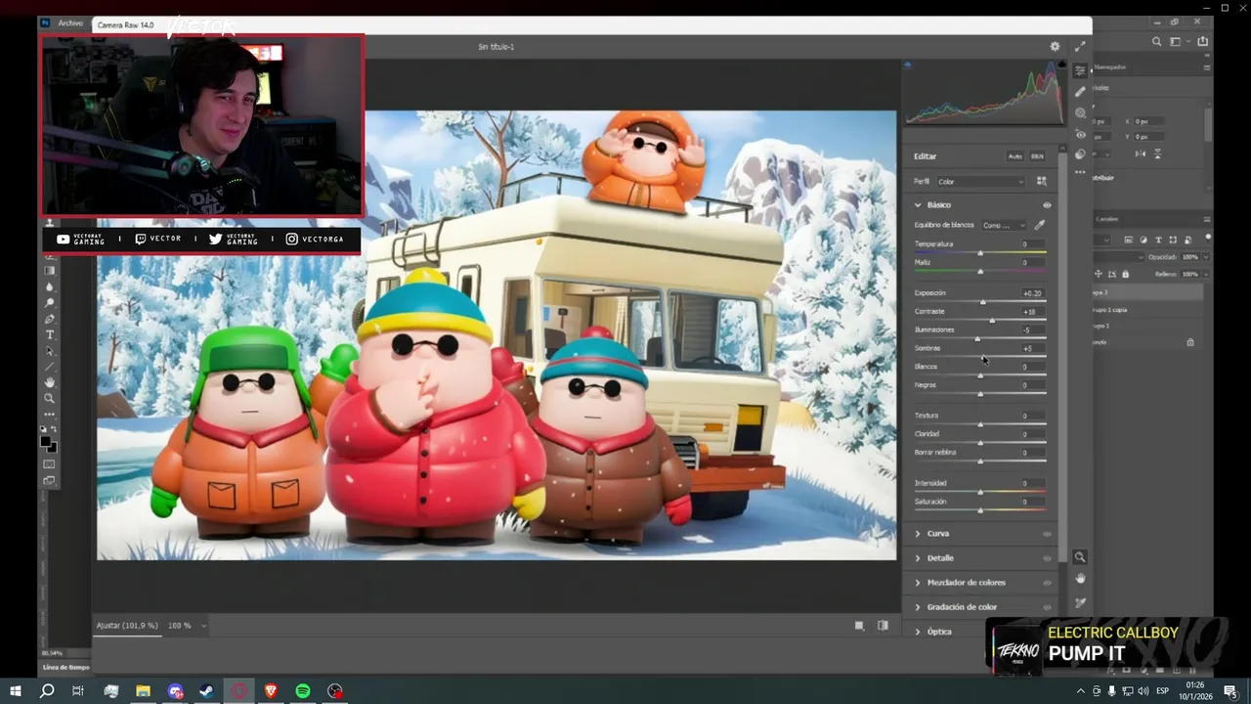Collapse the Básico section
1251x704 pixels.
point(918,205)
